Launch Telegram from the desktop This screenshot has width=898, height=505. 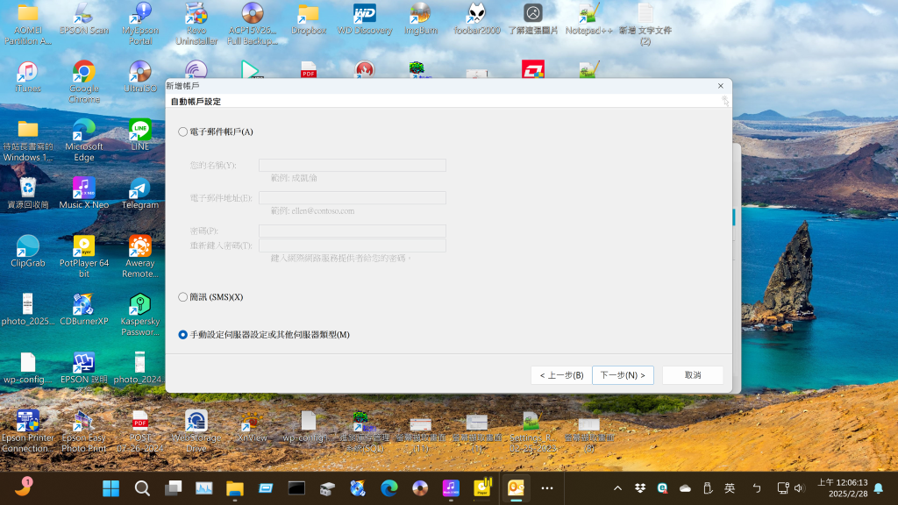pyautogui.click(x=140, y=192)
